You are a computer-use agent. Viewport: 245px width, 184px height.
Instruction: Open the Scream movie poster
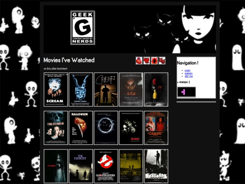pyautogui.click(x=56, y=90)
